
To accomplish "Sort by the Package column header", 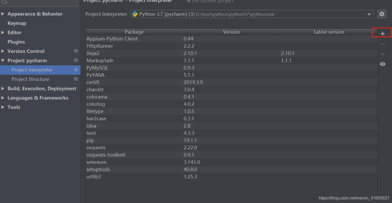I will point(134,32).
